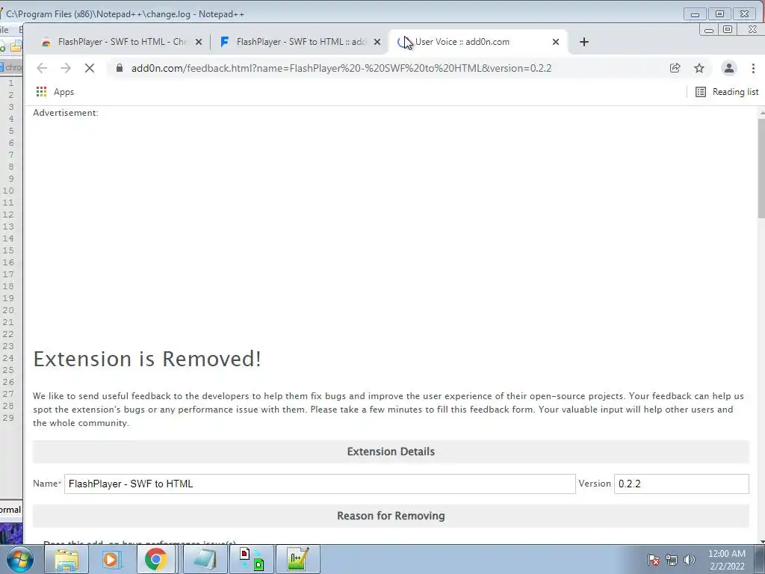Screen dimensions: 765x574
Task: Click the 'Reason for Removing' section header
Action: [391, 516]
